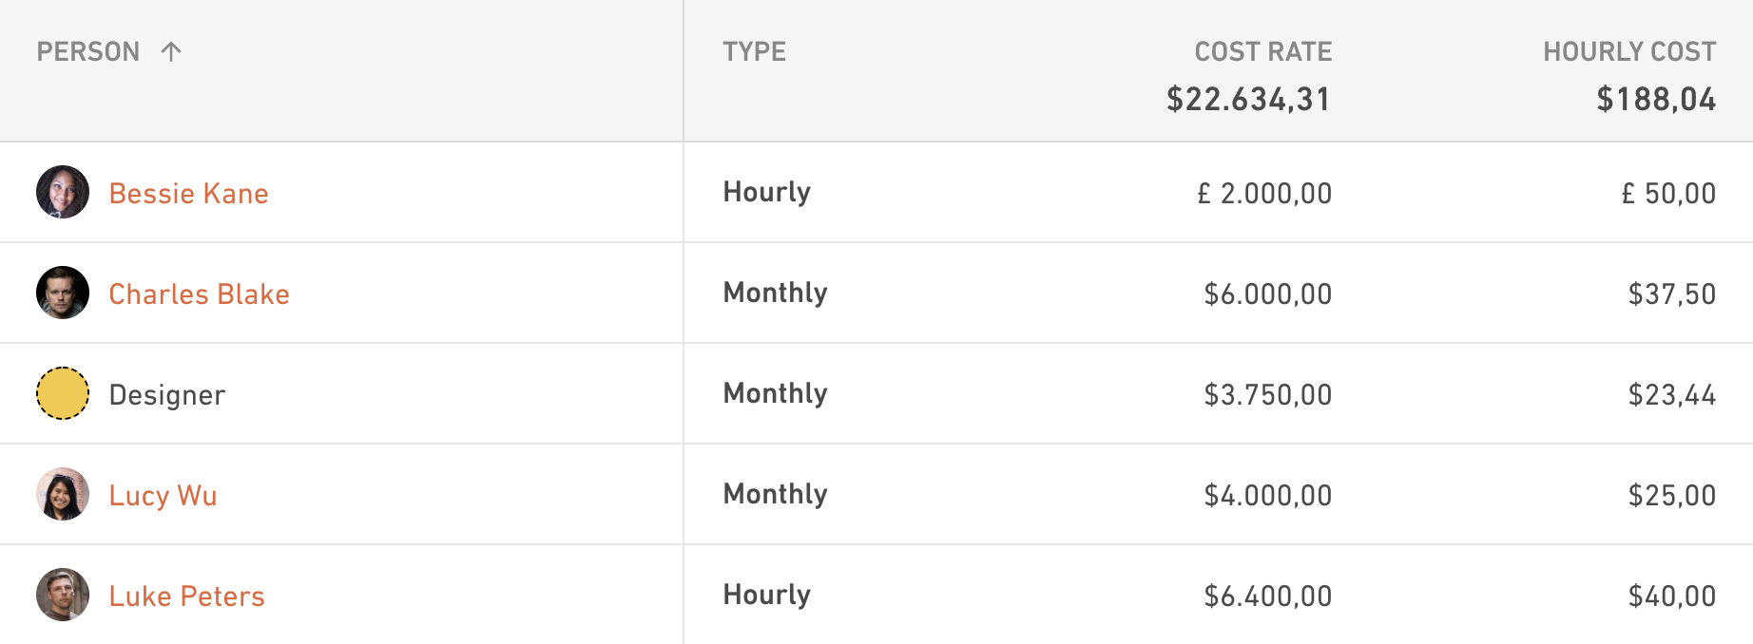Sort by the HOURLY COST column header
1753x644 pixels.
click(1629, 51)
